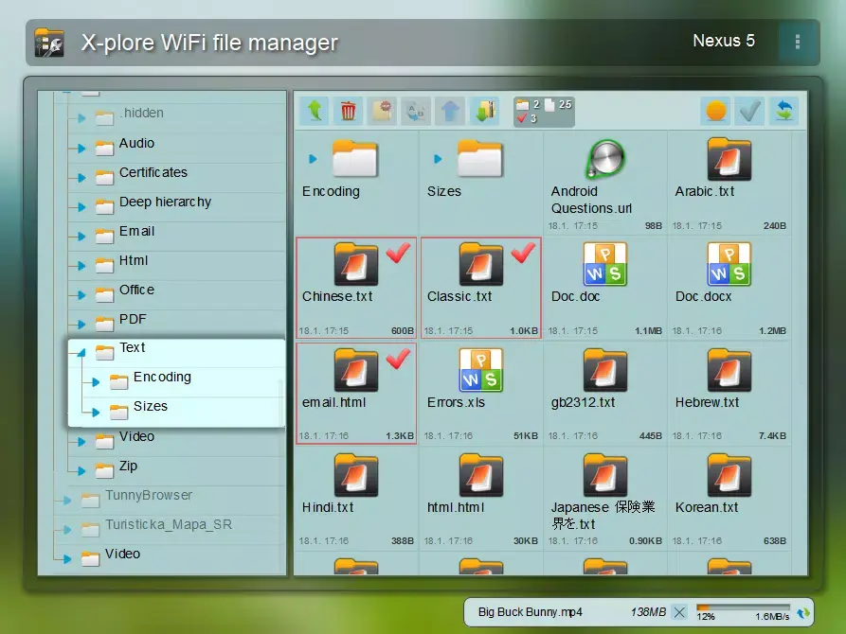Click the green upload arrow icon
The width and height of the screenshot is (846, 634).
315,111
